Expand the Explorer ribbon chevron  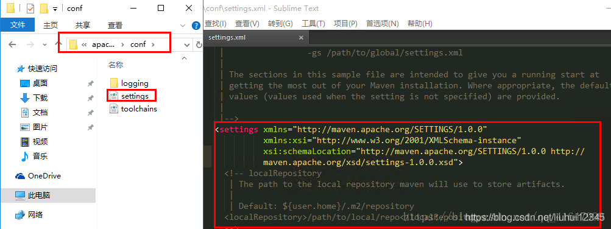coord(183,26)
